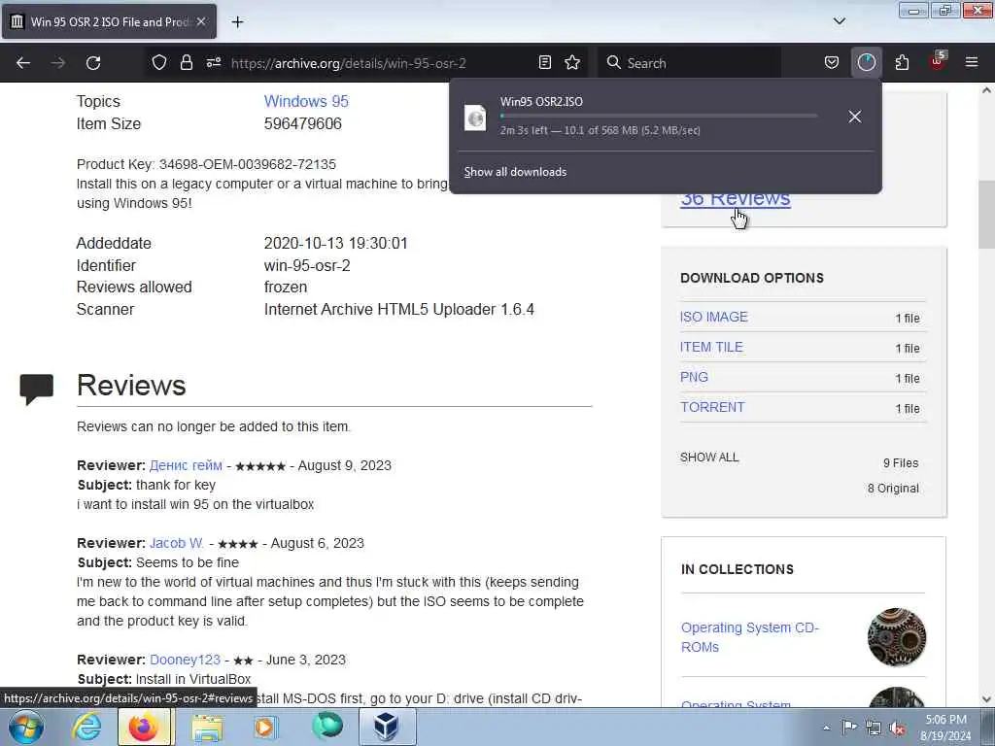995x746 pixels.
Task: Click the gears collection thumbnail
Action: click(897, 637)
